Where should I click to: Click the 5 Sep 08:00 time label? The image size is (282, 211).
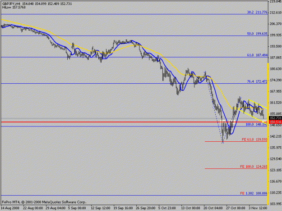pos(77,208)
